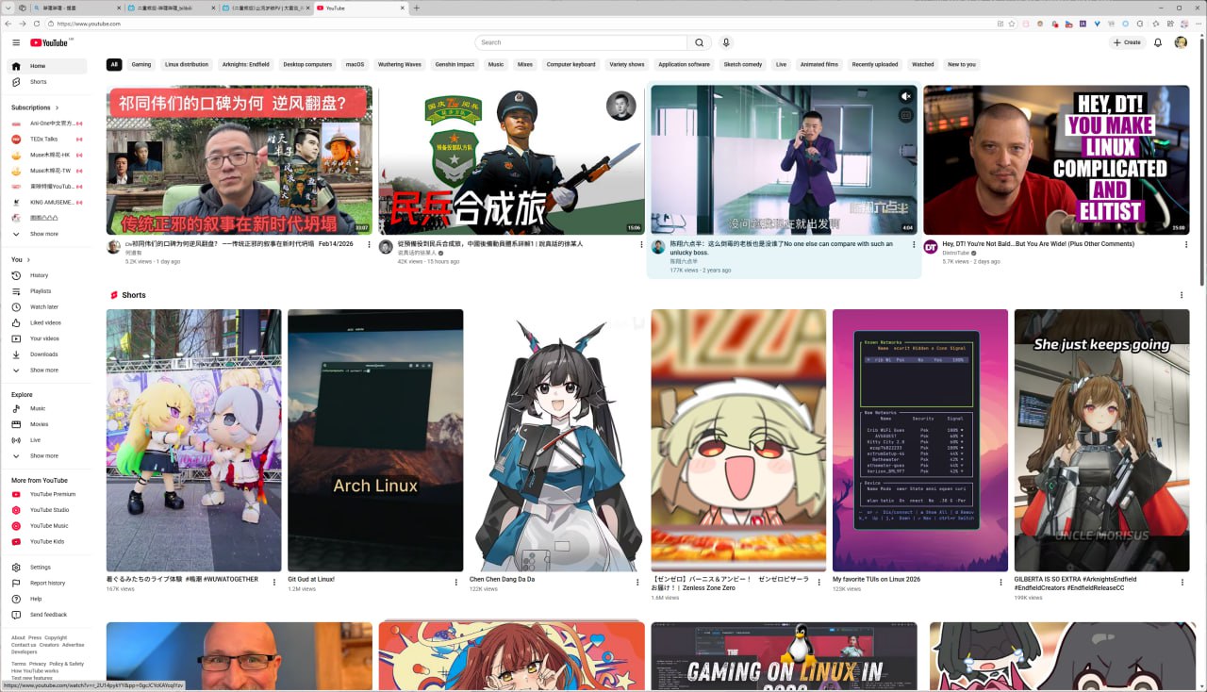Open the notifications bell
1207x692 pixels.
point(1158,42)
